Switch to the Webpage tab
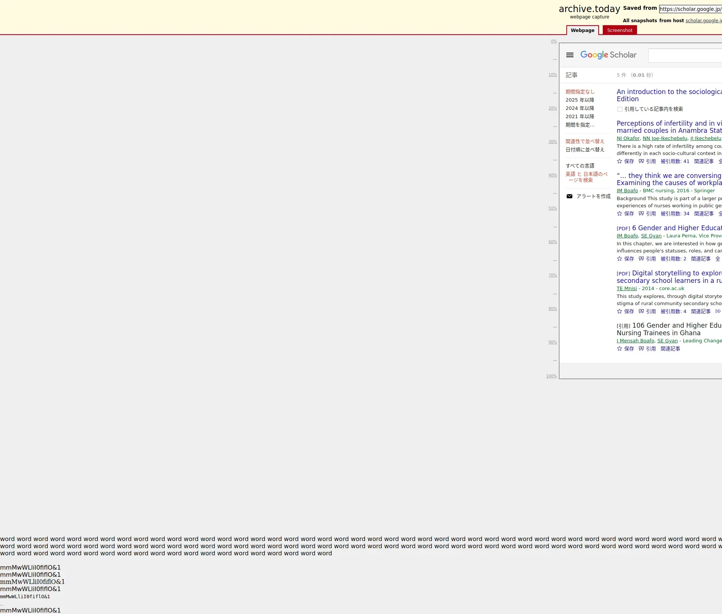 582,30
